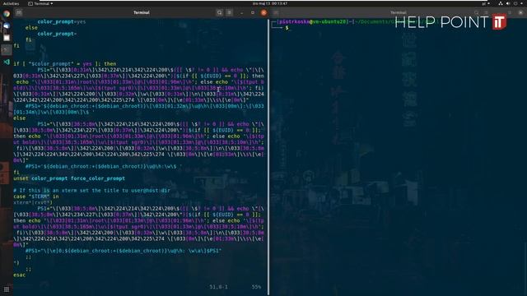Close the right Terminal window

pos(520,12)
